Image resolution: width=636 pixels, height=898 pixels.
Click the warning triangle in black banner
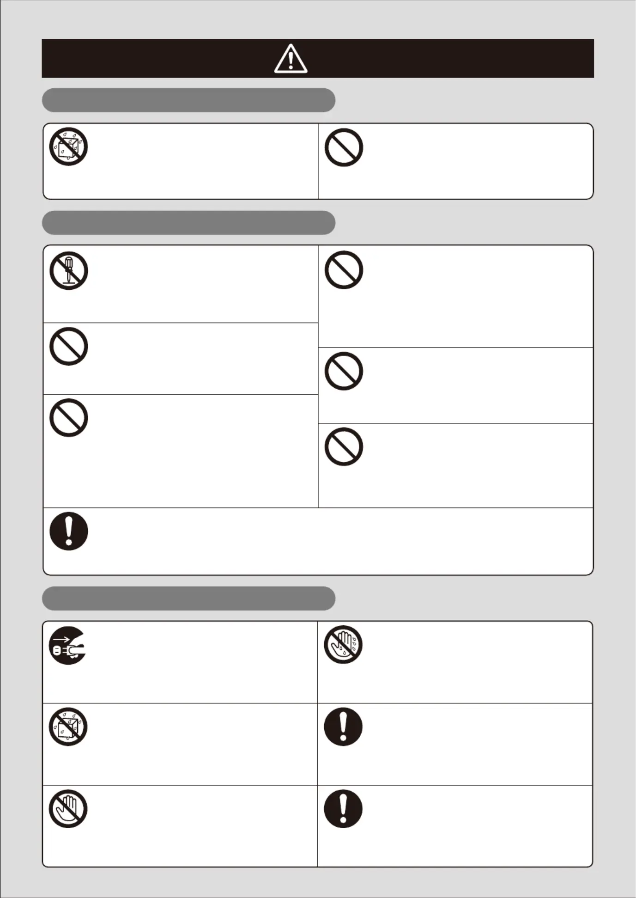[x=291, y=59]
